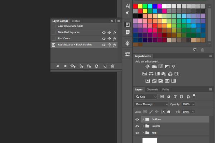Screen dimensions: 215x143
Task: Update visibilities of selected layer comp
Action: 73,66
